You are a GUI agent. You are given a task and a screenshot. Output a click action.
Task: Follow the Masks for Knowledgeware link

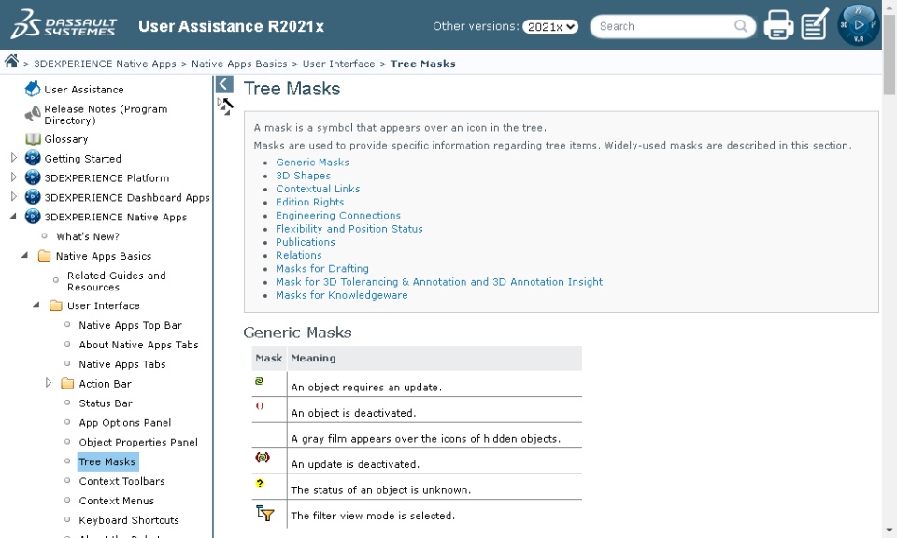coord(342,295)
